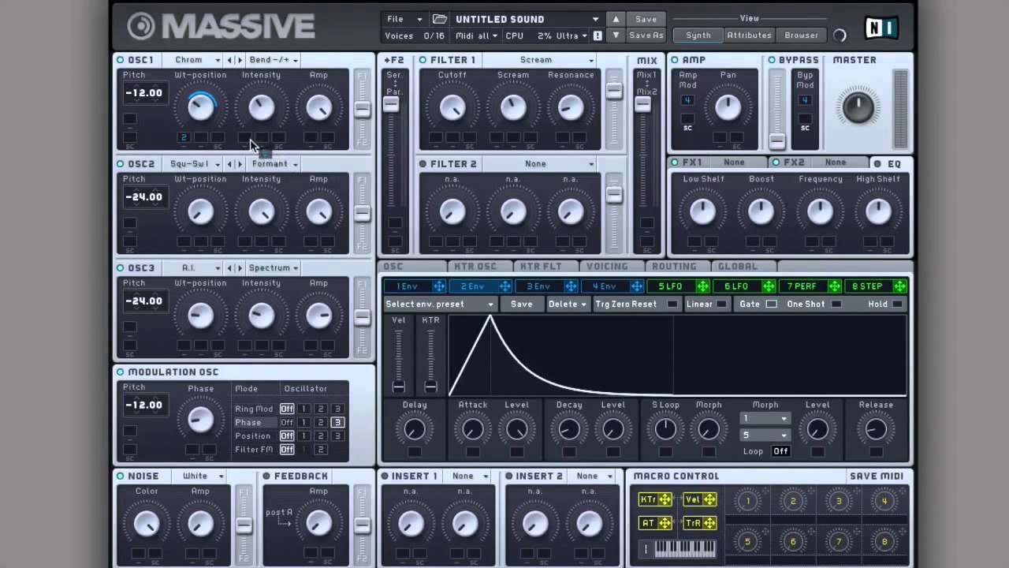
Task: Click the 5 LFO modulation drag handle
Action: [702, 286]
